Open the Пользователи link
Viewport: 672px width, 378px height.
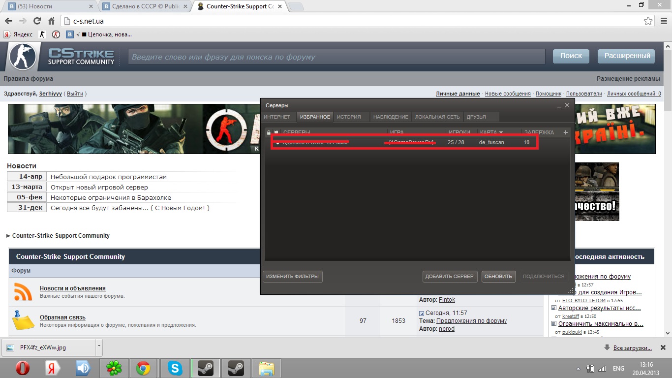[584, 94]
